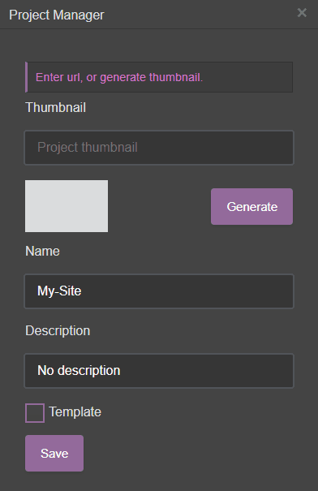
Task: Focus the Project thumbnail URL field
Action: click(159, 148)
